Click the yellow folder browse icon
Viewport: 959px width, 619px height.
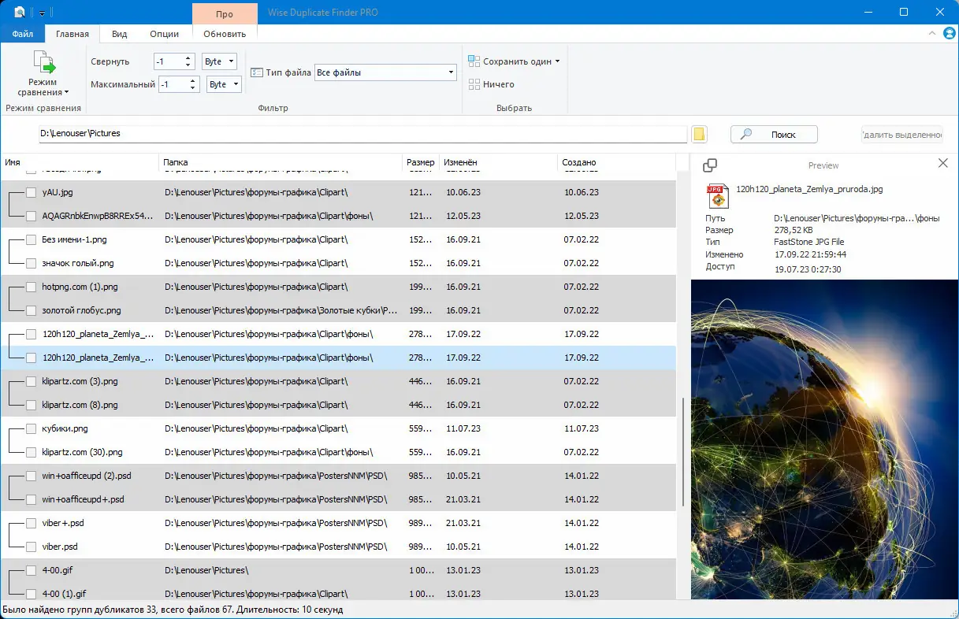point(699,134)
